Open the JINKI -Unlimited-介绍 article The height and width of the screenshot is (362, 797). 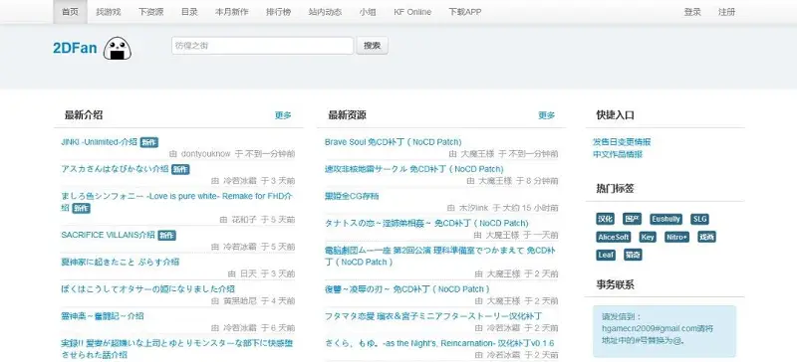click(99, 142)
